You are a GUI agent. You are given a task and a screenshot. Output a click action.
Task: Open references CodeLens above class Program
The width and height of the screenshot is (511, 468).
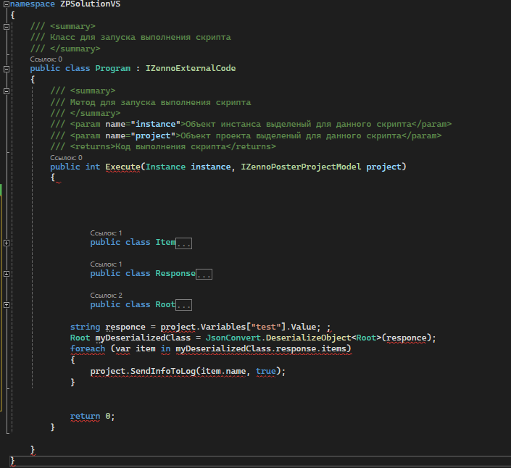click(x=46, y=59)
